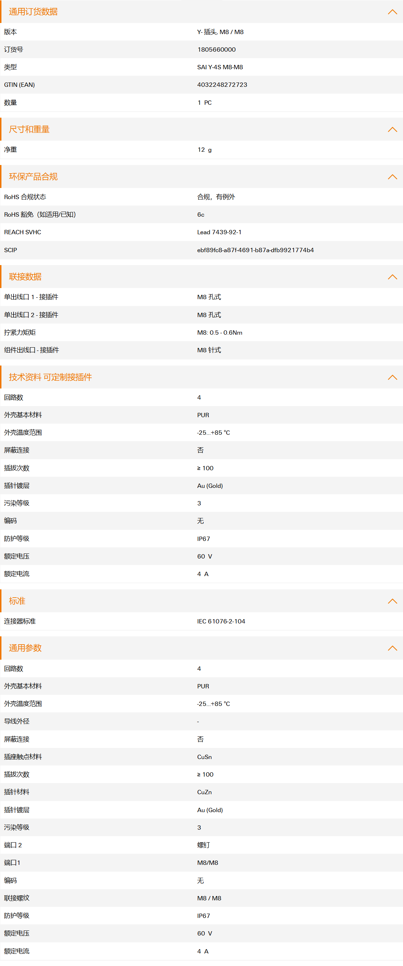The height and width of the screenshot is (966, 403).
Task: Click 联接螺纹 value M8 / M8
Action: click(209, 899)
